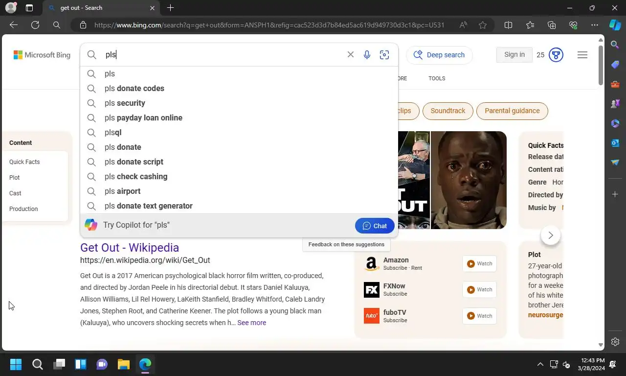Select the 'get out - Search' tab
The image size is (626, 376).
coord(101,8)
